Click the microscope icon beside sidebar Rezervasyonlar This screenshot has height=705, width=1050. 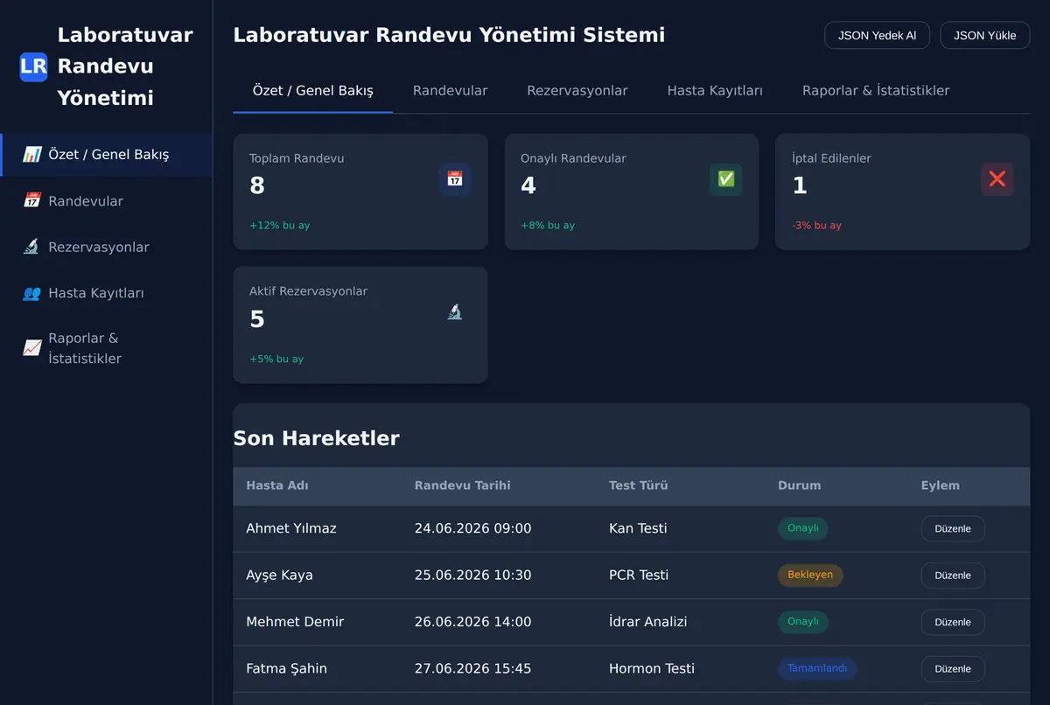point(31,248)
